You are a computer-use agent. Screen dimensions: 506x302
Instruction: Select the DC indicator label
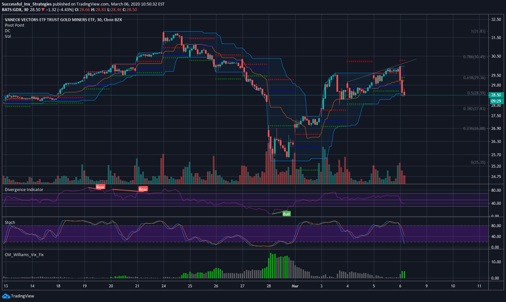point(7,31)
